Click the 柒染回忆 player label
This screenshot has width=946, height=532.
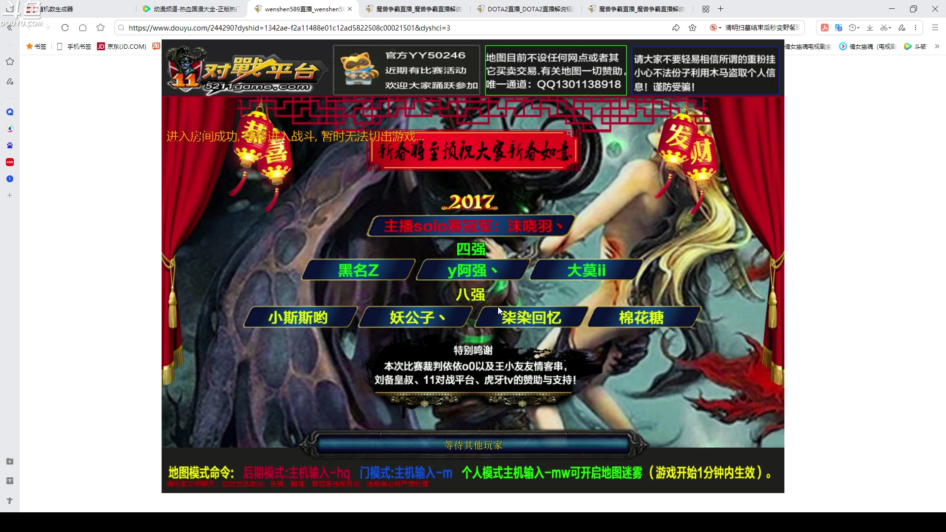point(531,317)
